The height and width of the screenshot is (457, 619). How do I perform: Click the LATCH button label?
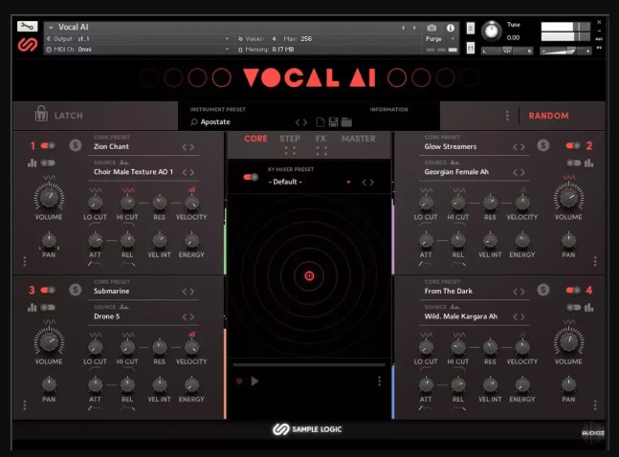click(68, 116)
